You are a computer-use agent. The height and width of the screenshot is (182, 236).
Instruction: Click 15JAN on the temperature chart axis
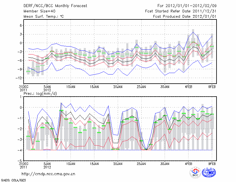click(94, 87)
